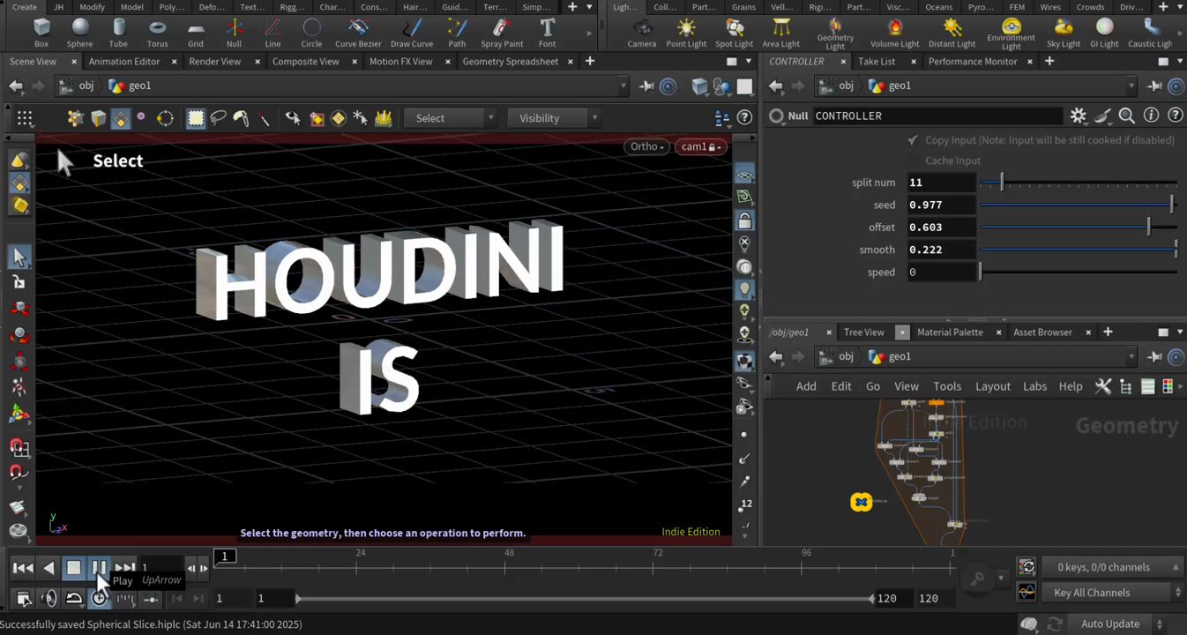Add a Sky Light

coord(1064,33)
